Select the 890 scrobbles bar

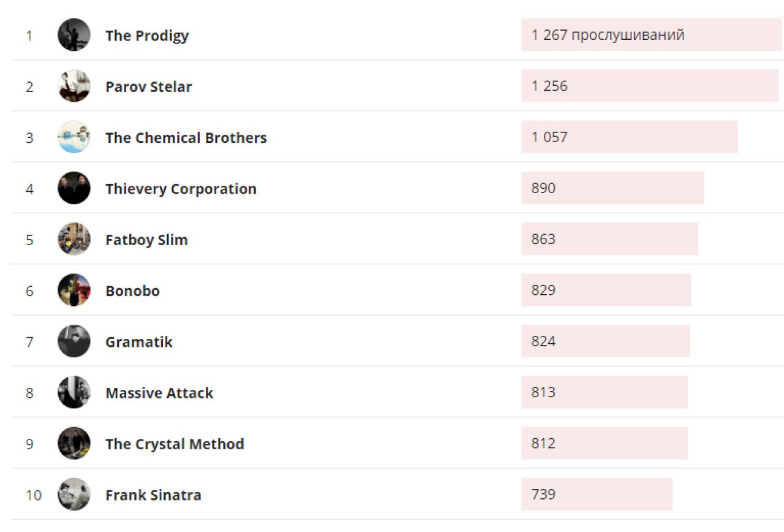pyautogui.click(x=612, y=188)
